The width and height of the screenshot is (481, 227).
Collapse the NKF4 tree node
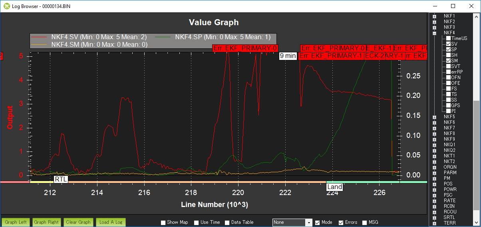coord(434,33)
